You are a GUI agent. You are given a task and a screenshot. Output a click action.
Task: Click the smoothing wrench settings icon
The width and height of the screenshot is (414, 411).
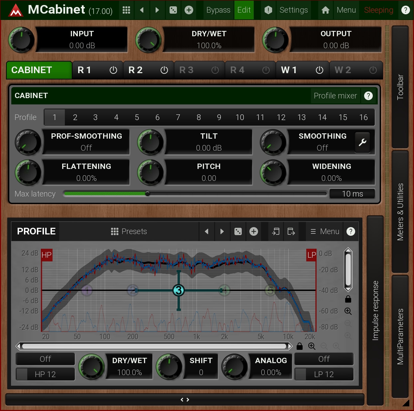[362, 142]
